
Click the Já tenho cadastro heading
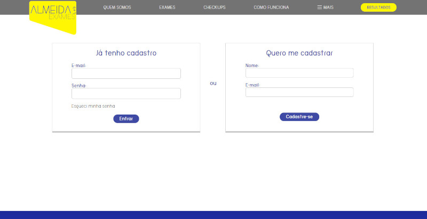tap(126, 53)
